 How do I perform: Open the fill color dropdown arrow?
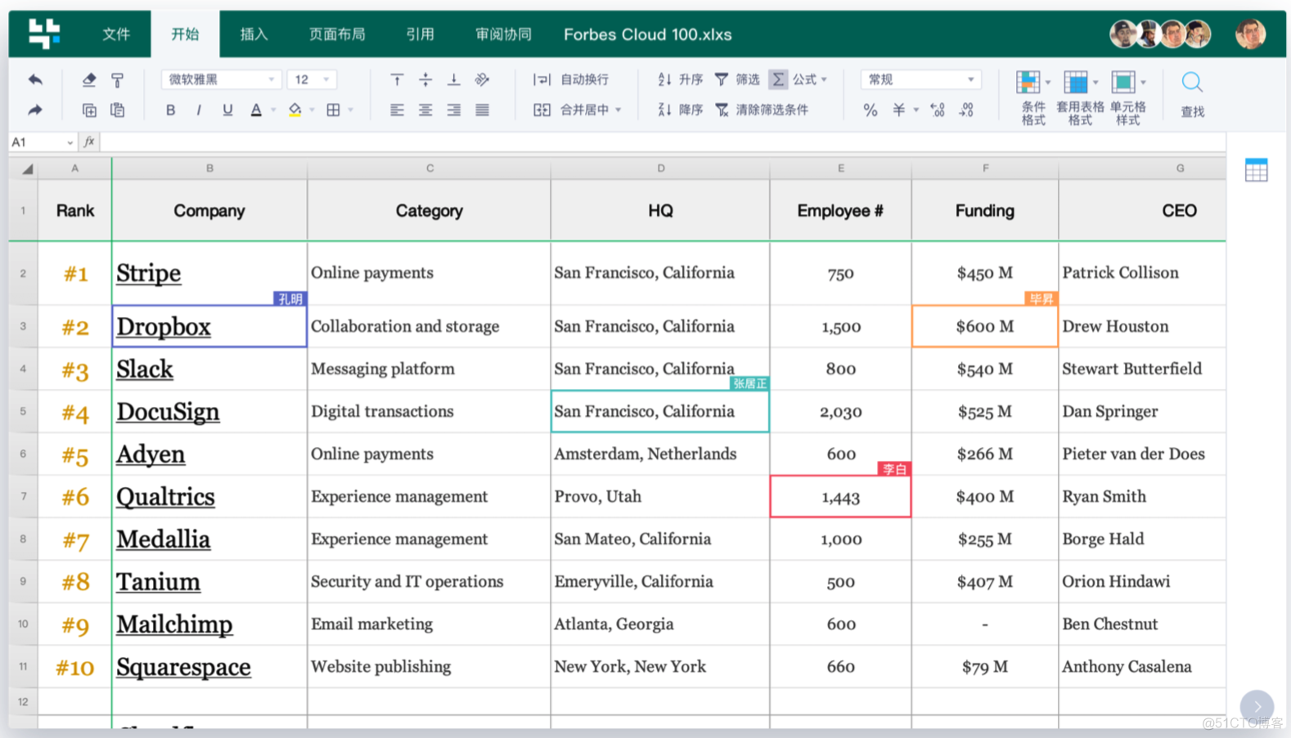point(312,110)
